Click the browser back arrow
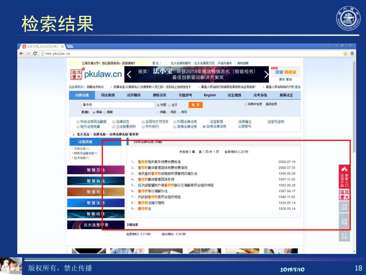Screen dimensions: 366x275 click(21, 54)
